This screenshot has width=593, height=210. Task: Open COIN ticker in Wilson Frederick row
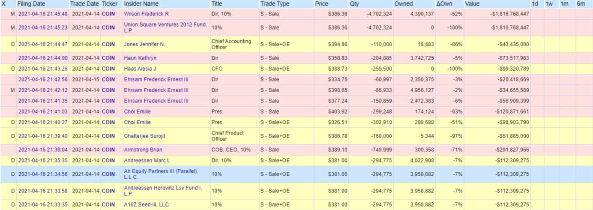[x=108, y=14]
